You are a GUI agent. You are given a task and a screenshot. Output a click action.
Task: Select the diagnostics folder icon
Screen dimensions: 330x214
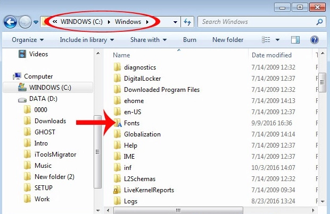pyautogui.click(x=117, y=67)
